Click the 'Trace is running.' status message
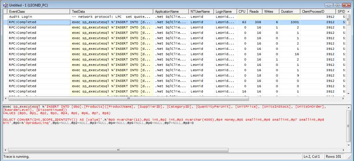The height and width of the screenshot is (161, 354). click(x=16, y=157)
